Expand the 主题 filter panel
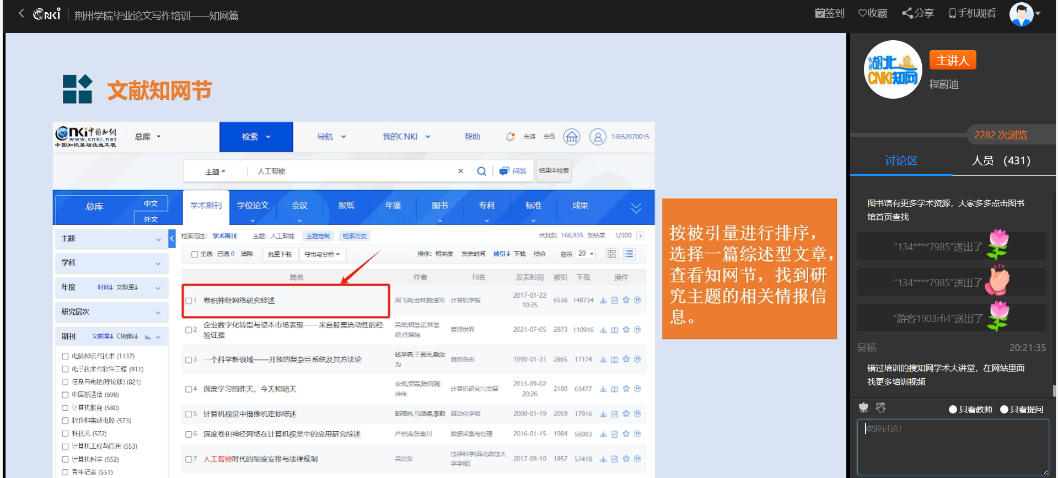 pos(111,239)
